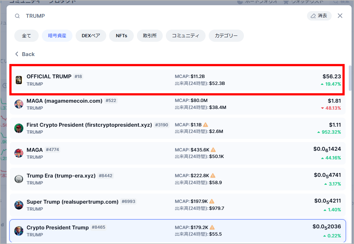Image resolution: width=354 pixels, height=244 pixels.
Task: Click the MAGA magamemecoin.com coin avatar
Action: pos(19,104)
